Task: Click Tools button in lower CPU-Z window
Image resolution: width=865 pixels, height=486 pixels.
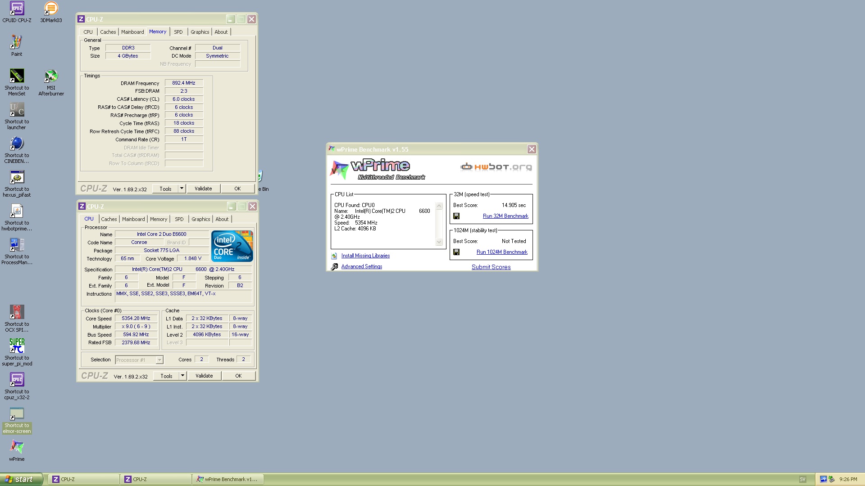Action: click(x=166, y=376)
